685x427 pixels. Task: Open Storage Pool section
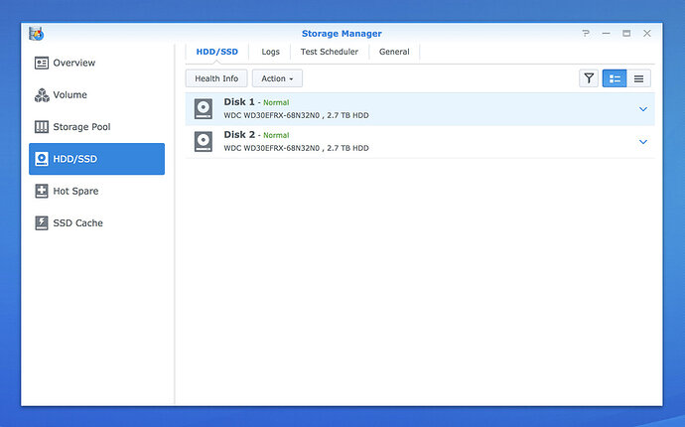click(x=96, y=127)
